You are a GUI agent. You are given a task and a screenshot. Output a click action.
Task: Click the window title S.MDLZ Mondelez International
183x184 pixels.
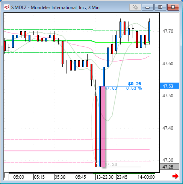[x=55, y=8]
